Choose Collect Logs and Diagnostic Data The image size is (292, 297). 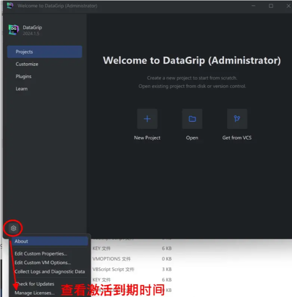pyautogui.click(x=50, y=271)
